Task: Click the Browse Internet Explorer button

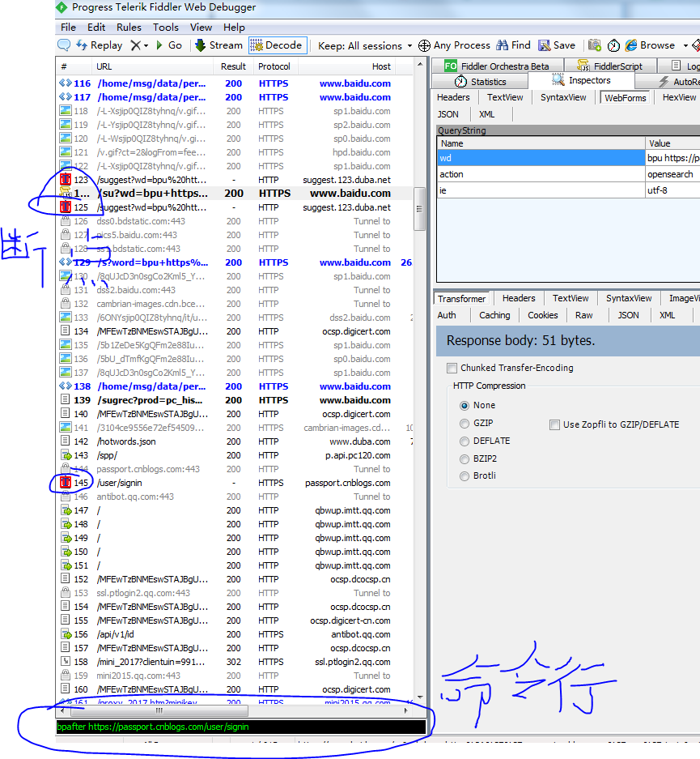Action: [650, 45]
